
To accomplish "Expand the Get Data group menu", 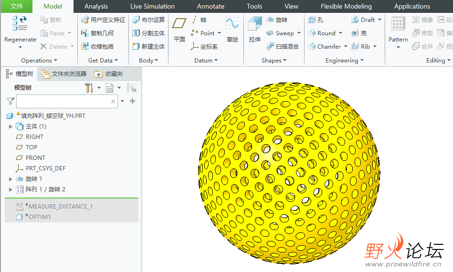I will [x=103, y=60].
